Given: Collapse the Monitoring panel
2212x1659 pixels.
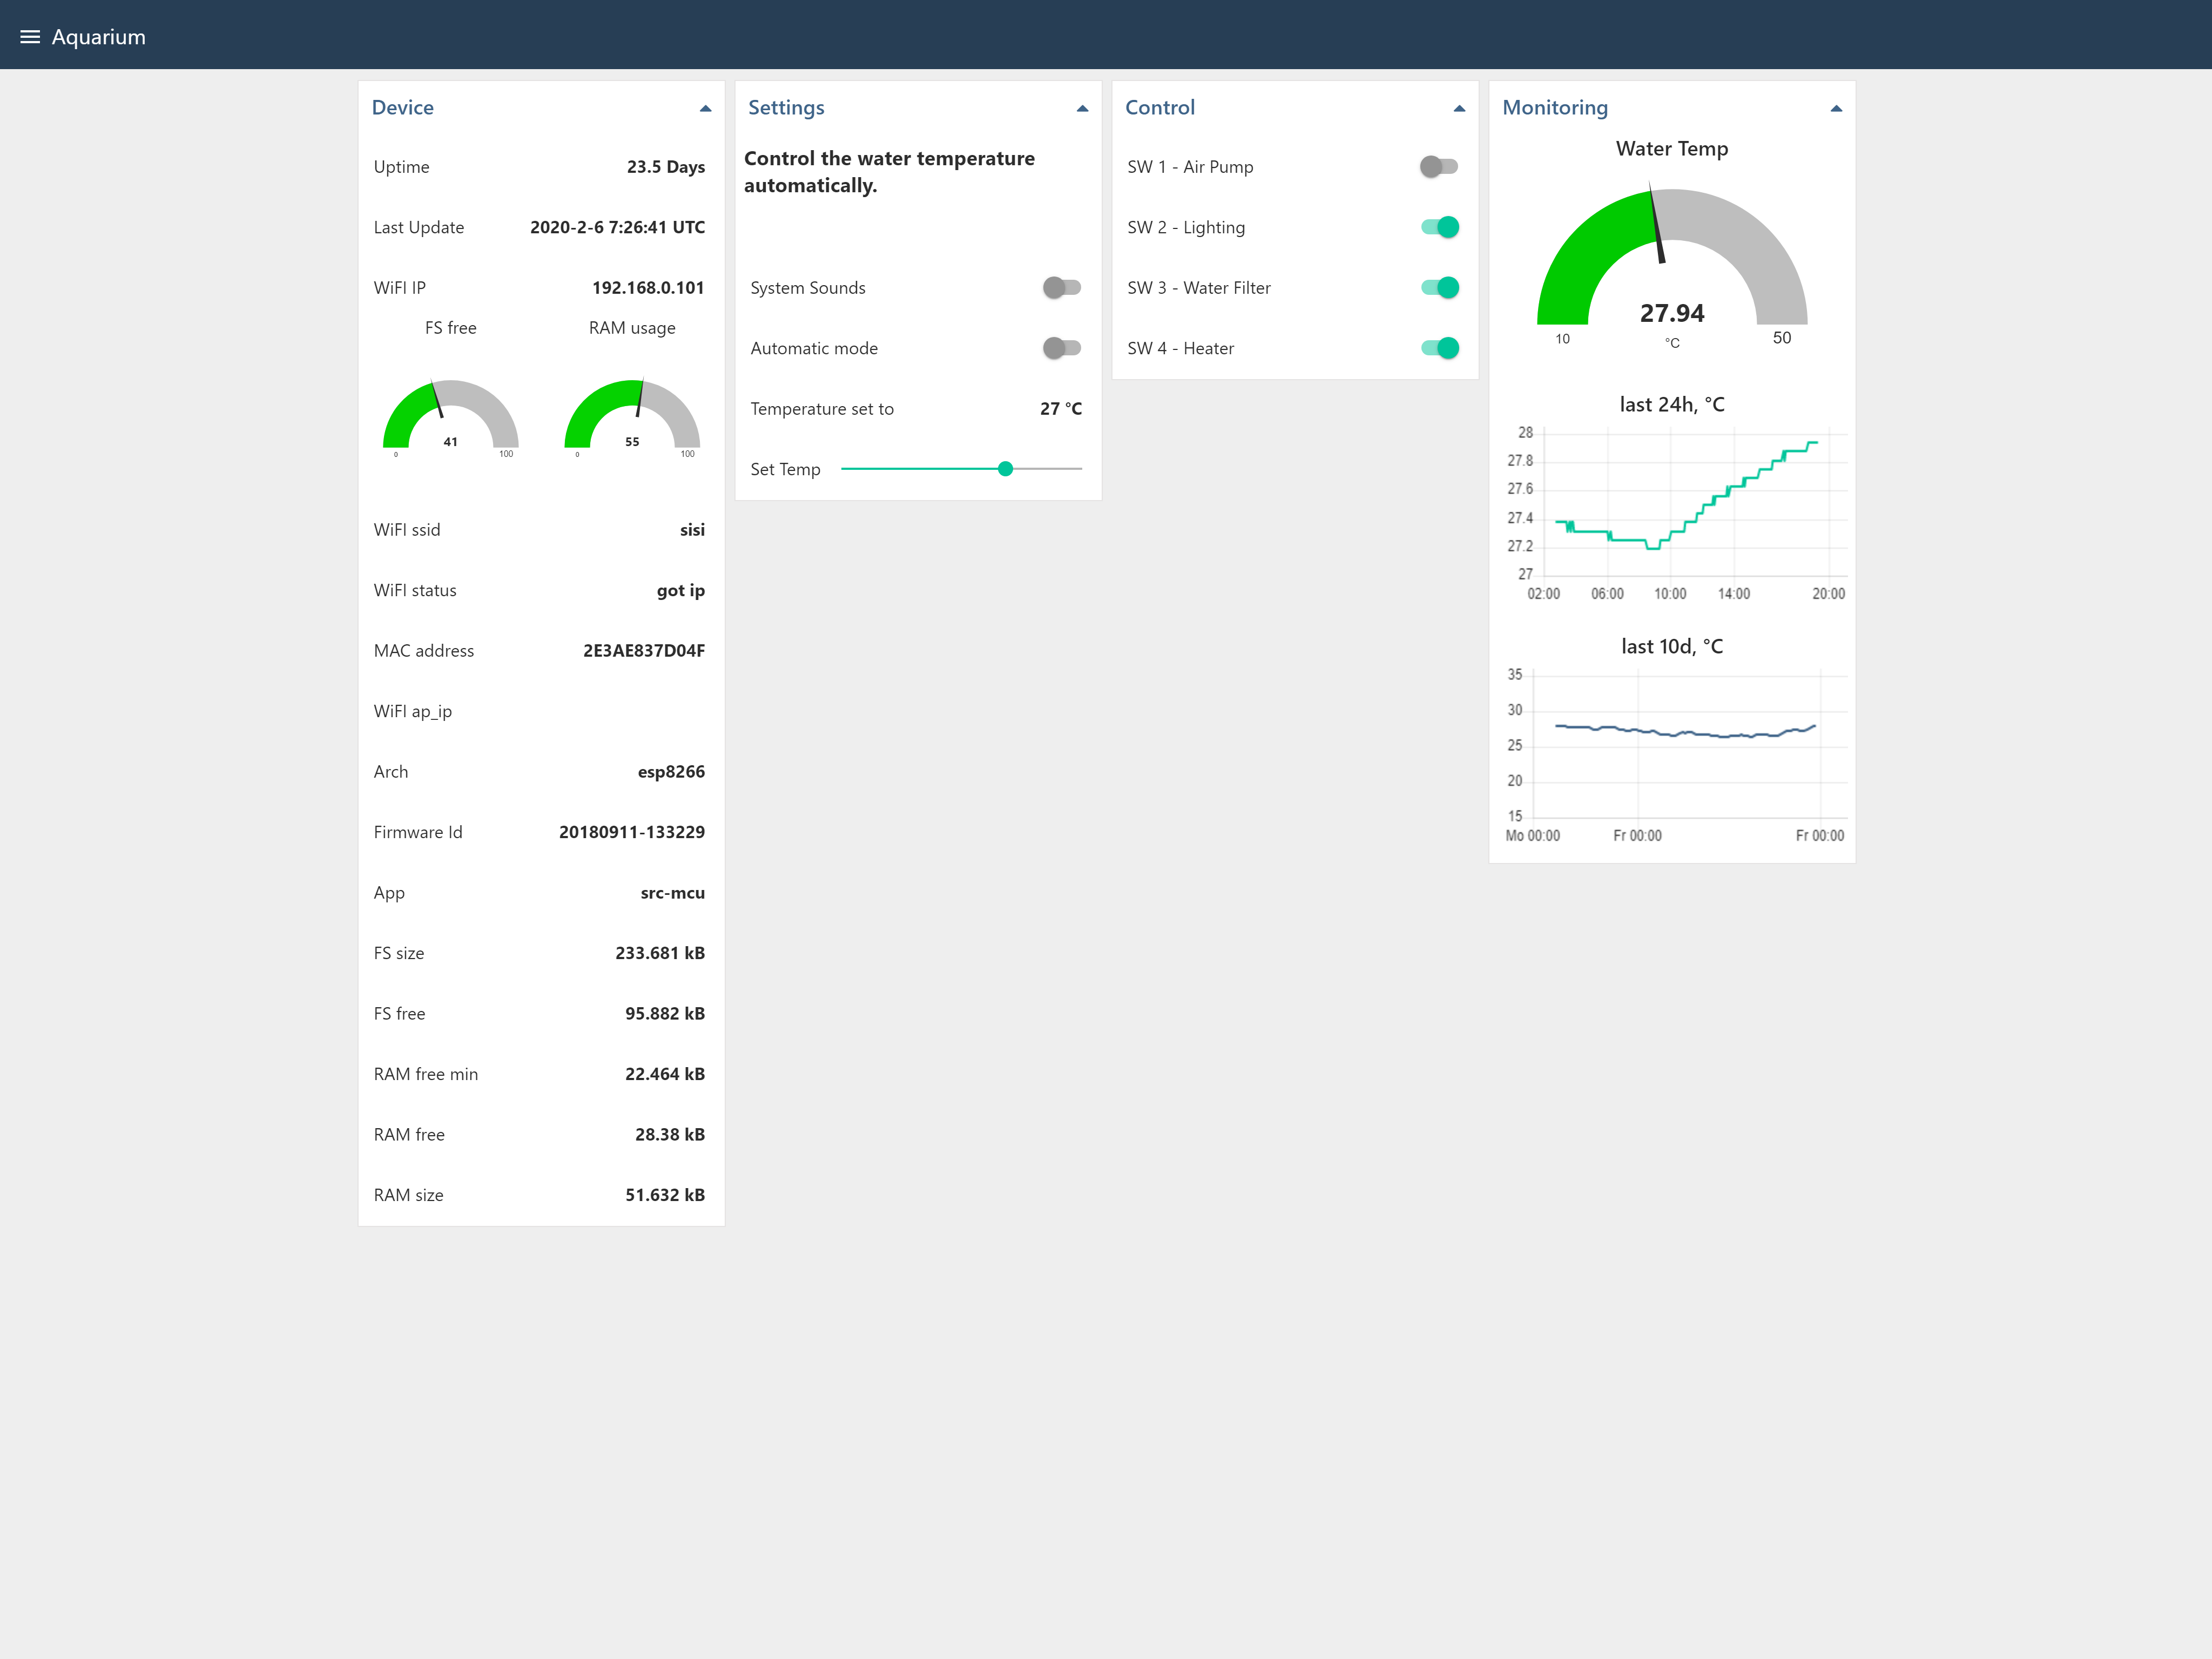Looking at the screenshot, I should 1836,108.
